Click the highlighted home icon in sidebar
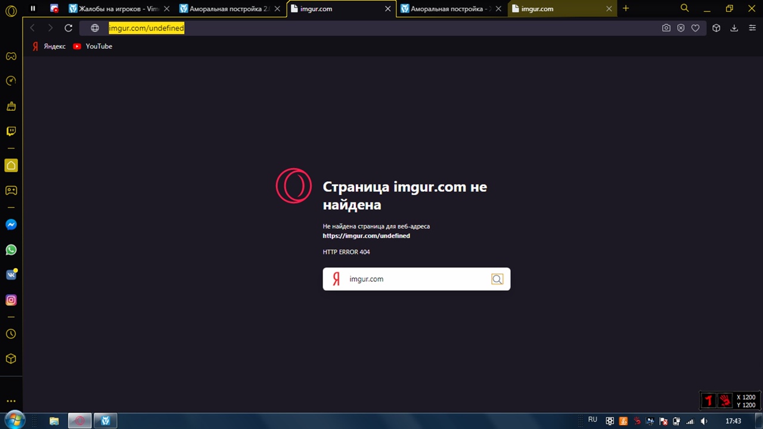This screenshot has height=429, width=763. pyautogui.click(x=11, y=166)
